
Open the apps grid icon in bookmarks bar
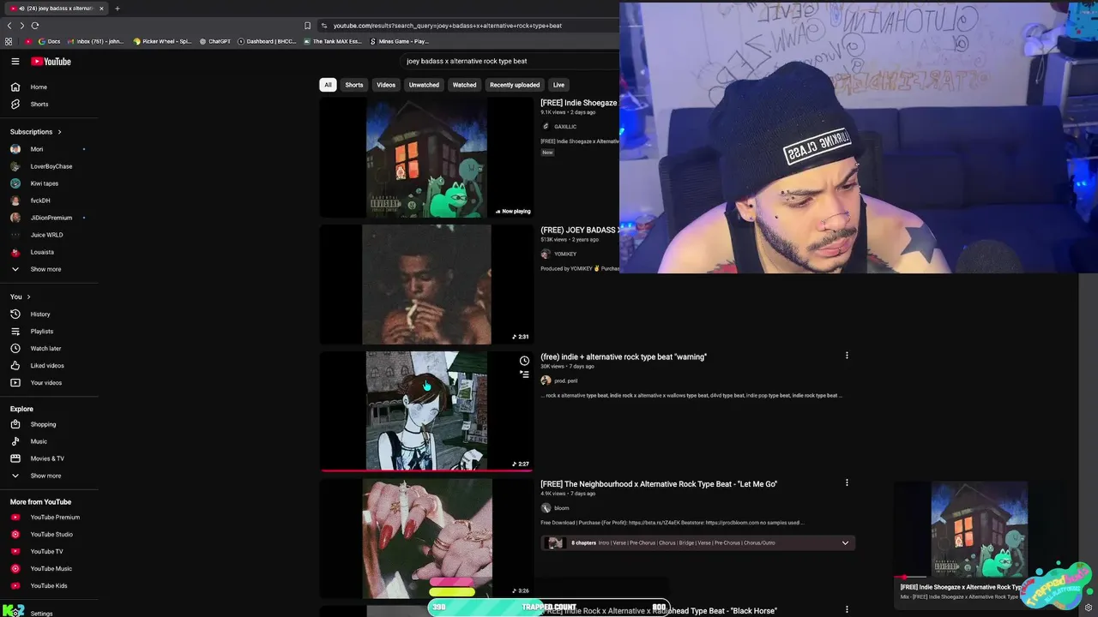(9, 41)
